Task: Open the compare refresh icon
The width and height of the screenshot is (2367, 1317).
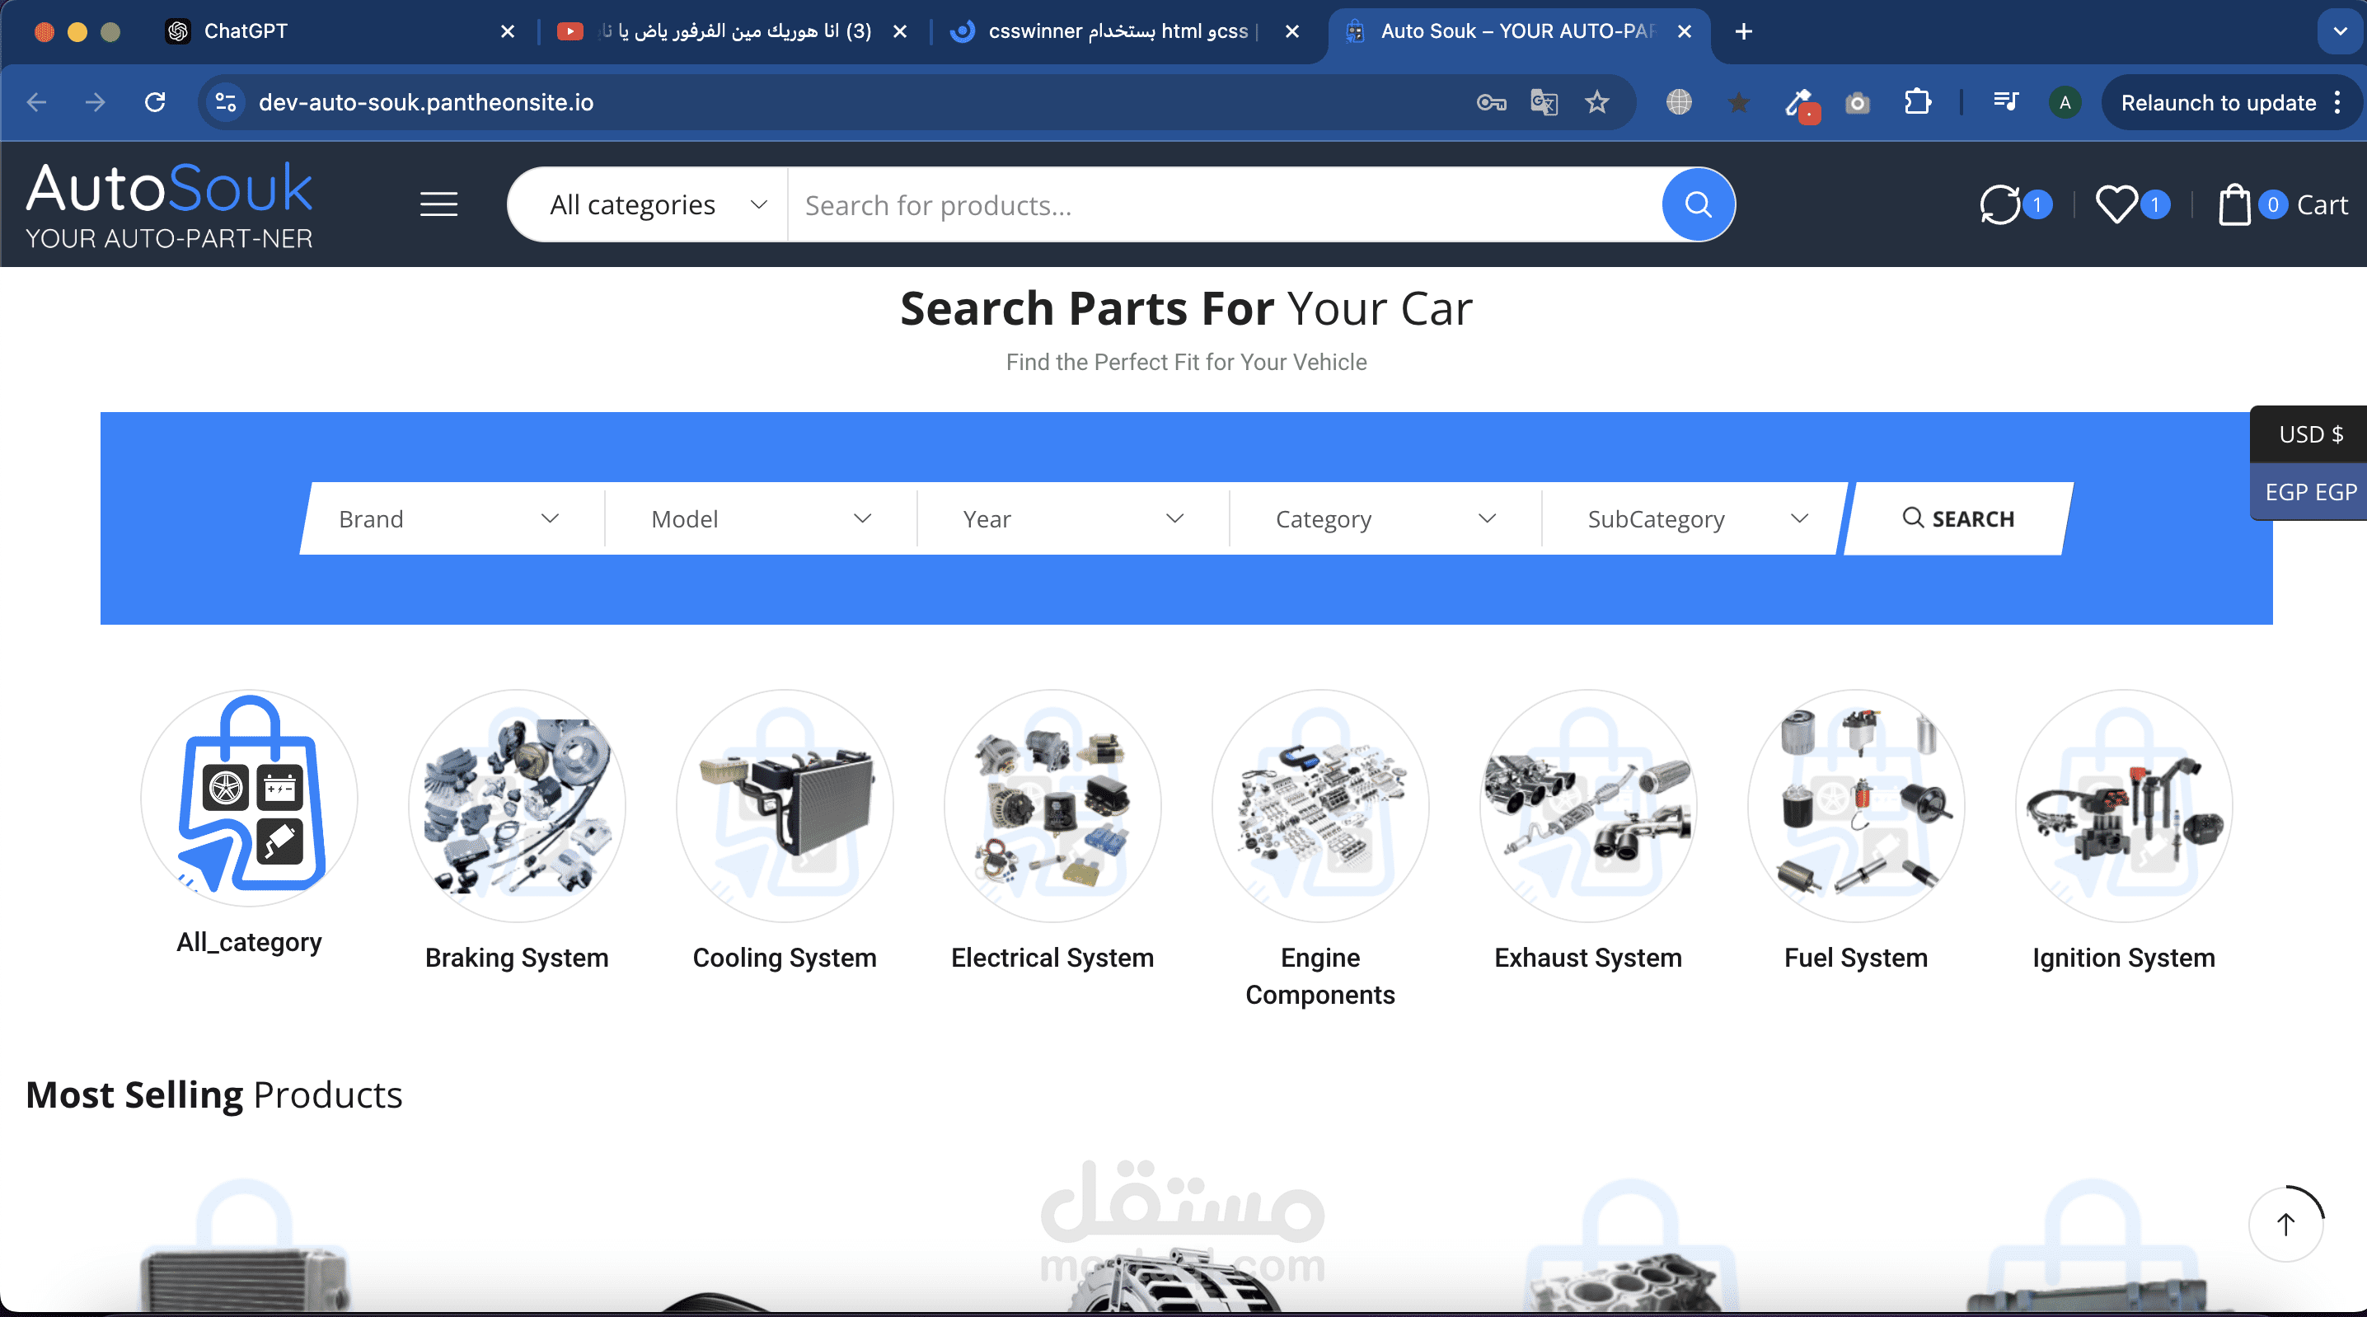Action: coord(1999,204)
